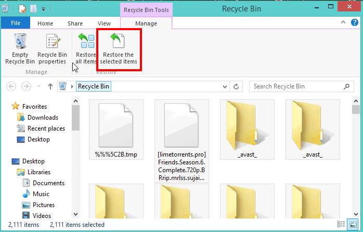This screenshot has height=232, width=363.
Task: Open the Help question mark icon
Action: click(x=355, y=22)
